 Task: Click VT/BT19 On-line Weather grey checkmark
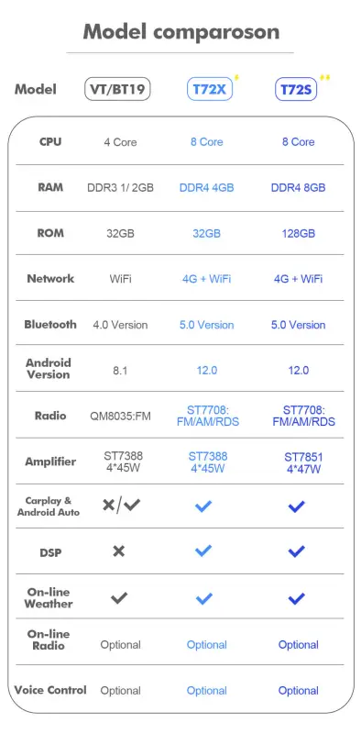coord(119,598)
